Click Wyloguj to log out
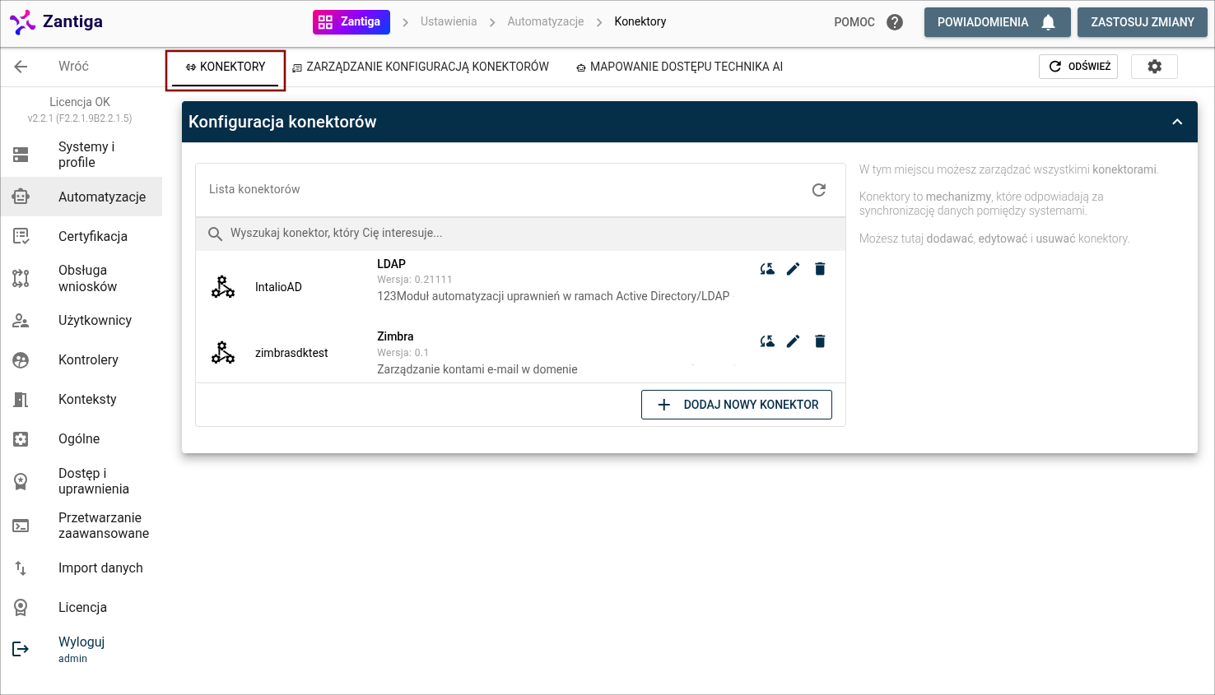Viewport: 1215px width, 695px height. [81, 642]
